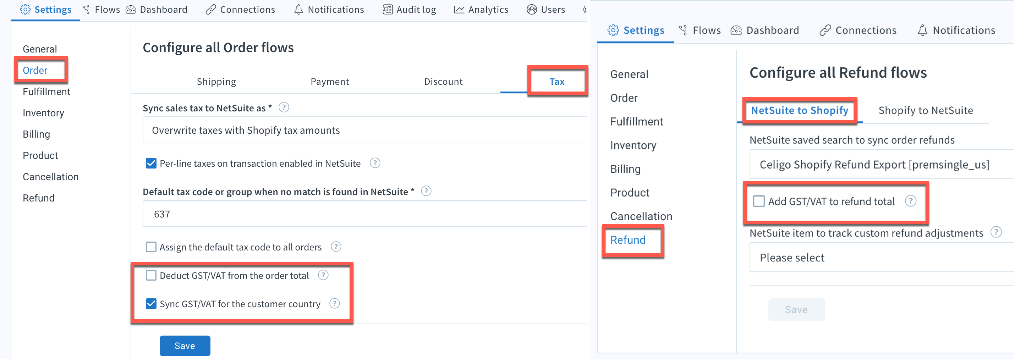Click the Notifications bell icon in right panel

(922, 30)
